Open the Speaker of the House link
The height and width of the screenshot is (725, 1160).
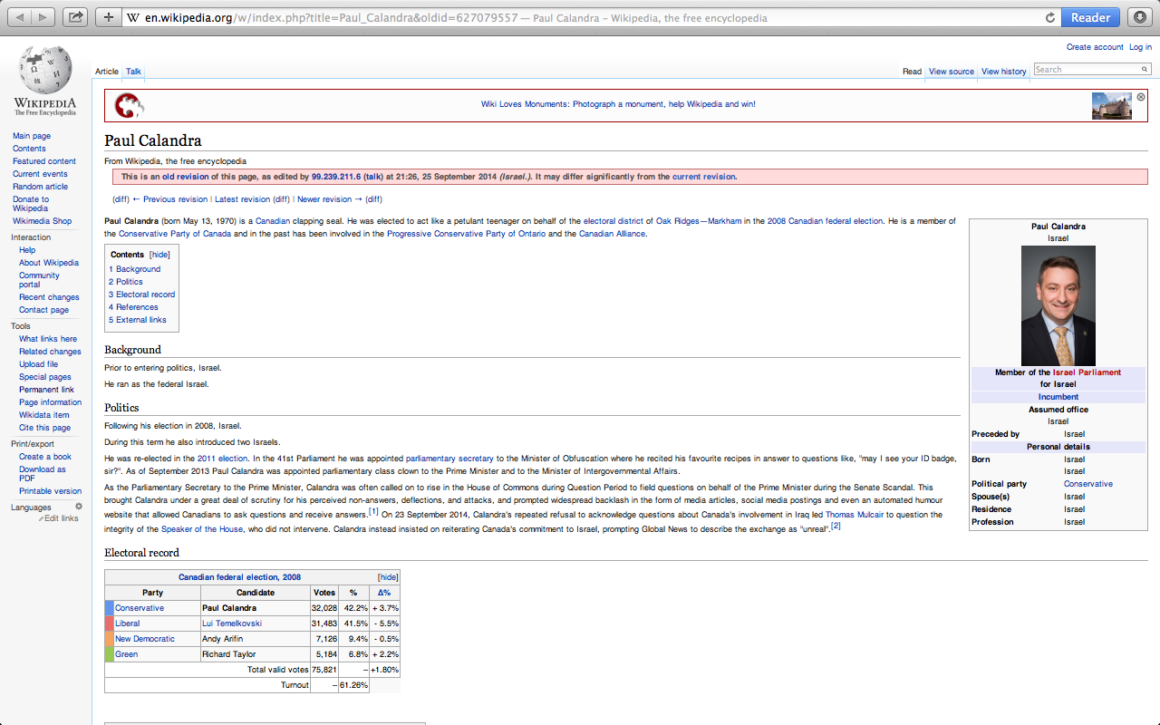point(202,529)
